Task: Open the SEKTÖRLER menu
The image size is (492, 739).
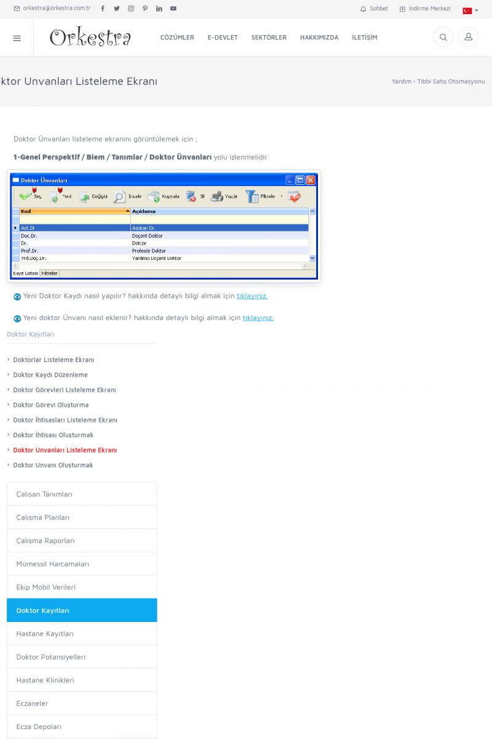Action: point(269,38)
